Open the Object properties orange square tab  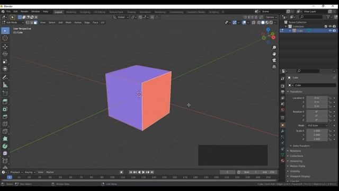[282, 125]
